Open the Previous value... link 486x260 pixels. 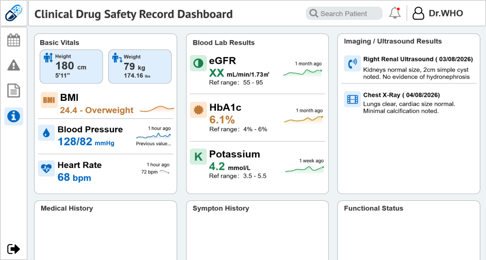point(154,144)
